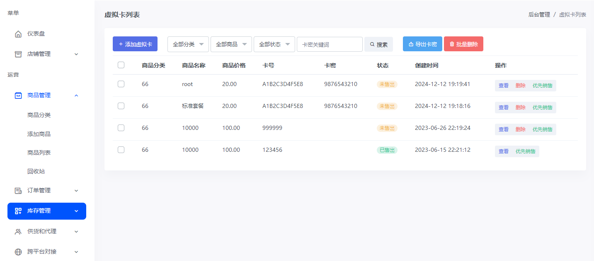This screenshot has height=261, width=594.
Task: Click the order management icon
Action: tap(18, 191)
